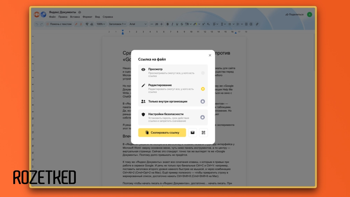350x197 pixels.
Task: Click the 'Яндекс Документы' document title
Action: tap(63, 12)
